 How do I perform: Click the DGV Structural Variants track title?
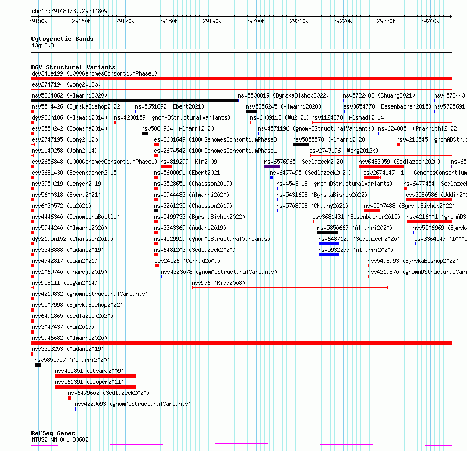(73, 67)
